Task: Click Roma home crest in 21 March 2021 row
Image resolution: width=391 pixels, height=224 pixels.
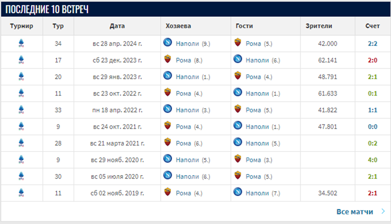Action: [168, 143]
